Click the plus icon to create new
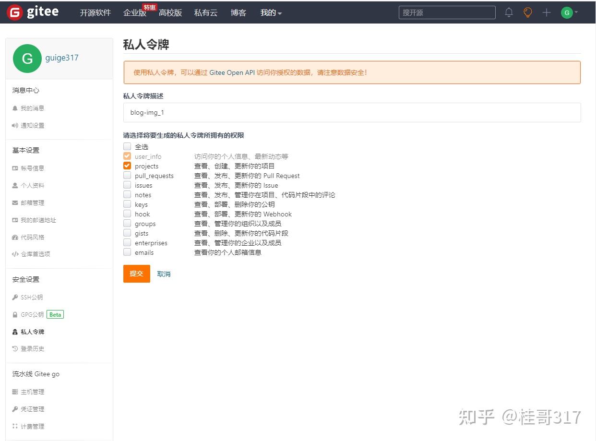This screenshot has width=596, height=441. point(546,12)
